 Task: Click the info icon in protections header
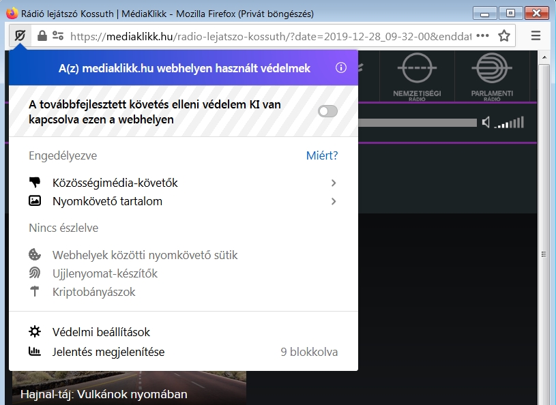(340, 67)
